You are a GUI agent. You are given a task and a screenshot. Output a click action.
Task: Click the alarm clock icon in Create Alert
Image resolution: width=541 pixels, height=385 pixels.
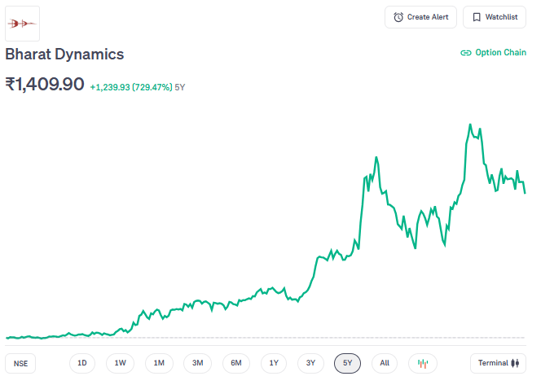pos(398,17)
